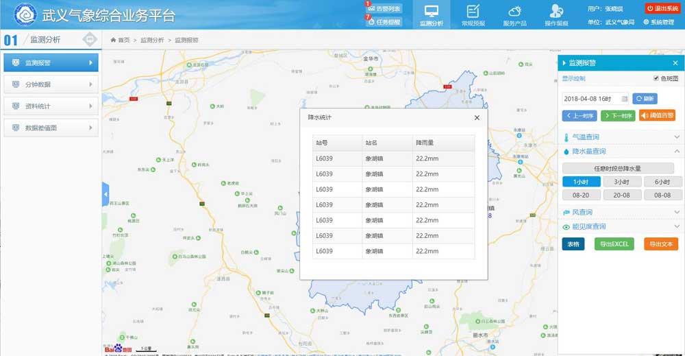Select the 1小时 rainfall period
685x356 pixels.
(x=581, y=182)
